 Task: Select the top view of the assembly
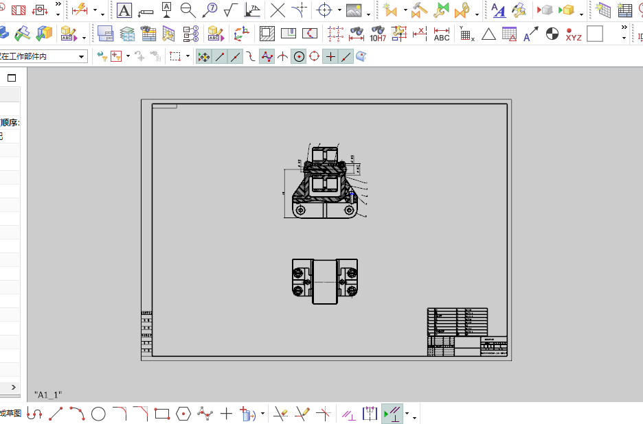pos(325,281)
